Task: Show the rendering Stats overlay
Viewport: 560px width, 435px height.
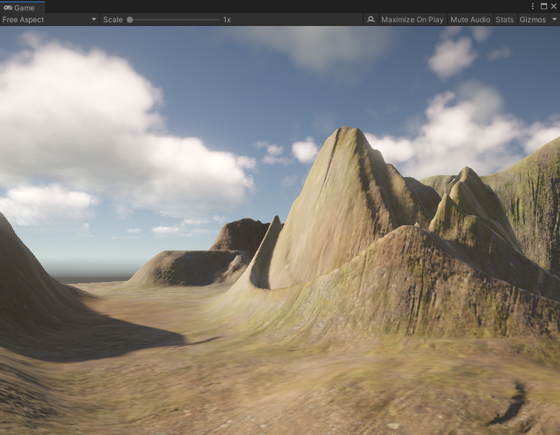Action: (505, 19)
